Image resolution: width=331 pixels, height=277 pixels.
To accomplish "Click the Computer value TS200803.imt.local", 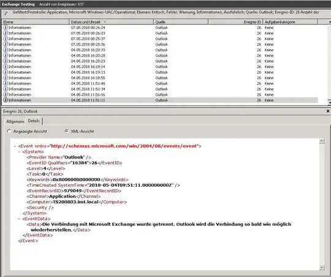I will coord(75,202).
